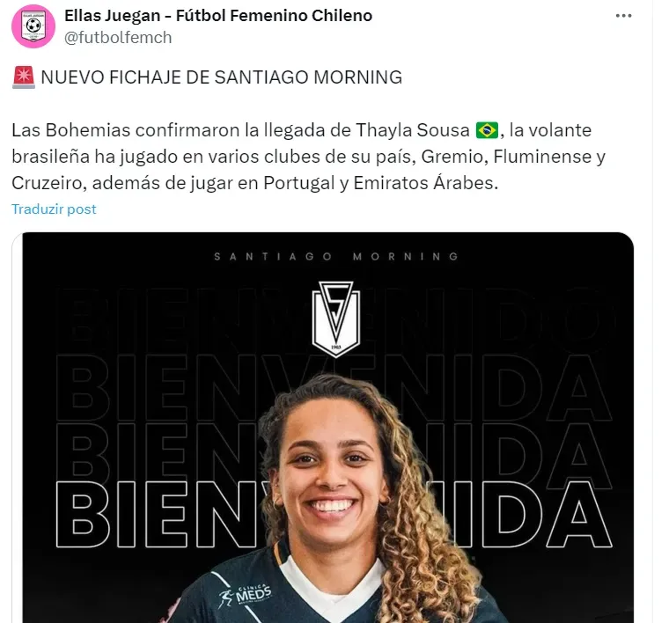Click the Ellas Juegan pink profile avatar
661x623 pixels.
[33, 26]
